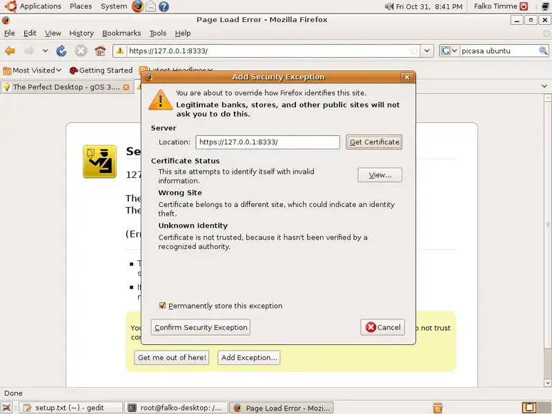This screenshot has width=552, height=414.
Task: Click the search magnifier icon
Action: 543,50
